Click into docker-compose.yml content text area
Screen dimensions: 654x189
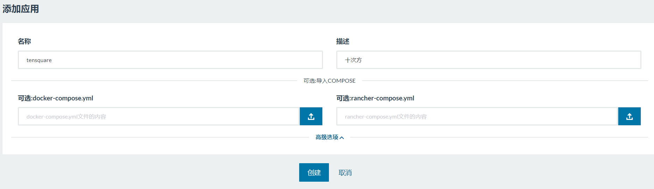(x=159, y=116)
